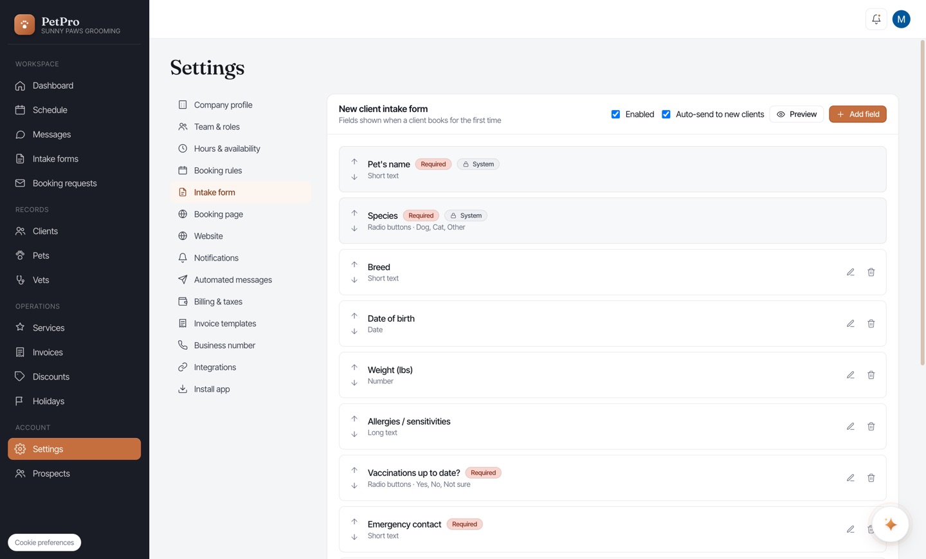Open Billing & taxes settings
This screenshot has width=926, height=559.
point(241,302)
